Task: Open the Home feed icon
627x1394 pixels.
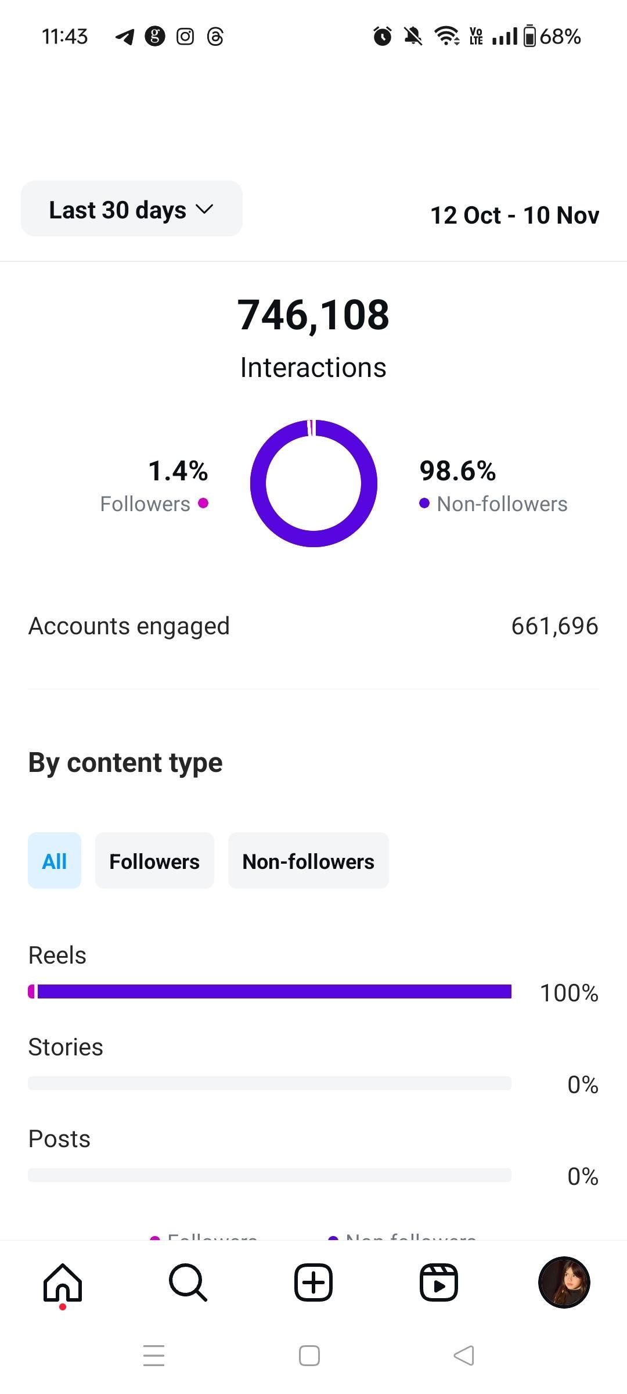Action: pyautogui.click(x=63, y=1282)
